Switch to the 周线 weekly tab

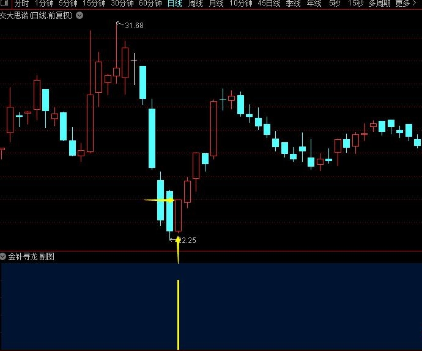tap(195, 4)
